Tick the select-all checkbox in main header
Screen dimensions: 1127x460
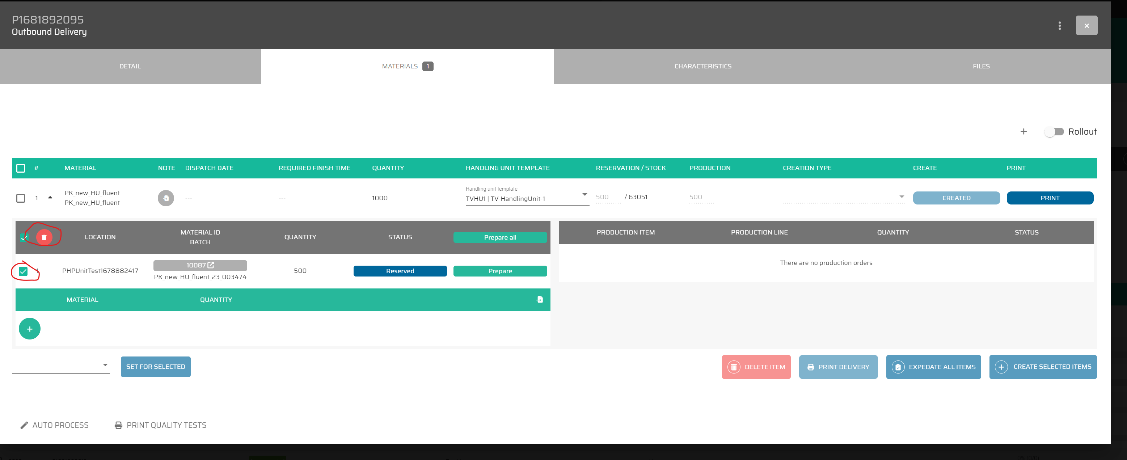pyautogui.click(x=21, y=168)
